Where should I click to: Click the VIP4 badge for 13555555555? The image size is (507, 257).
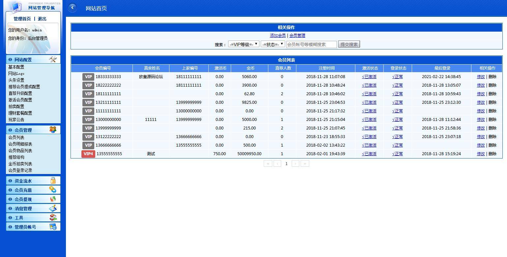88,154
